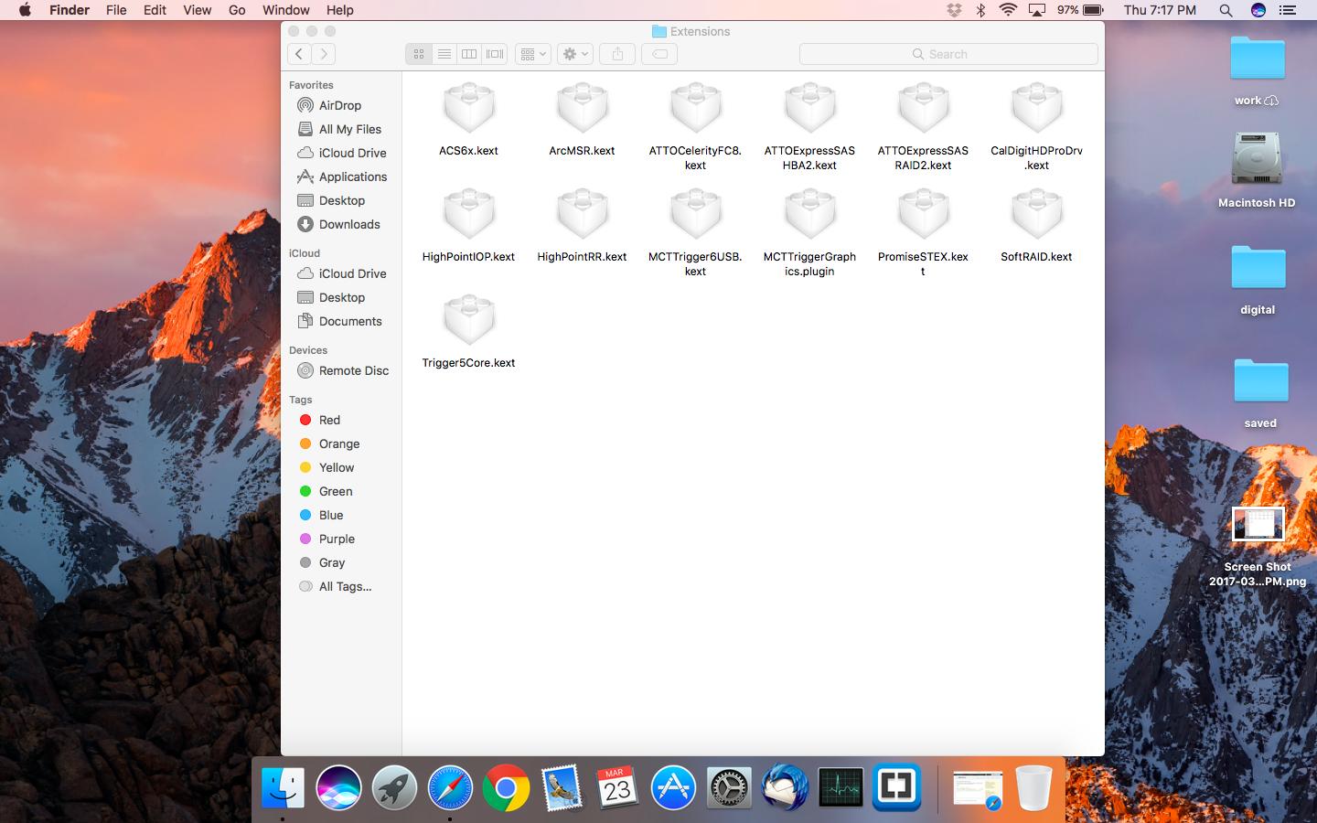Select ACS6x.kext file

click(468, 120)
